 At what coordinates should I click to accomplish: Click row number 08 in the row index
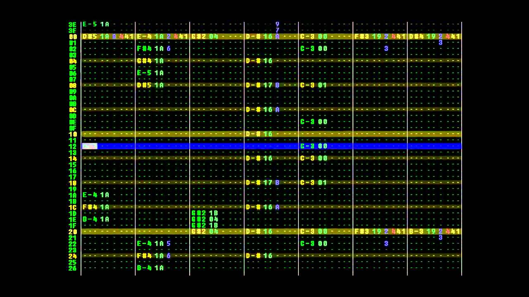point(73,85)
